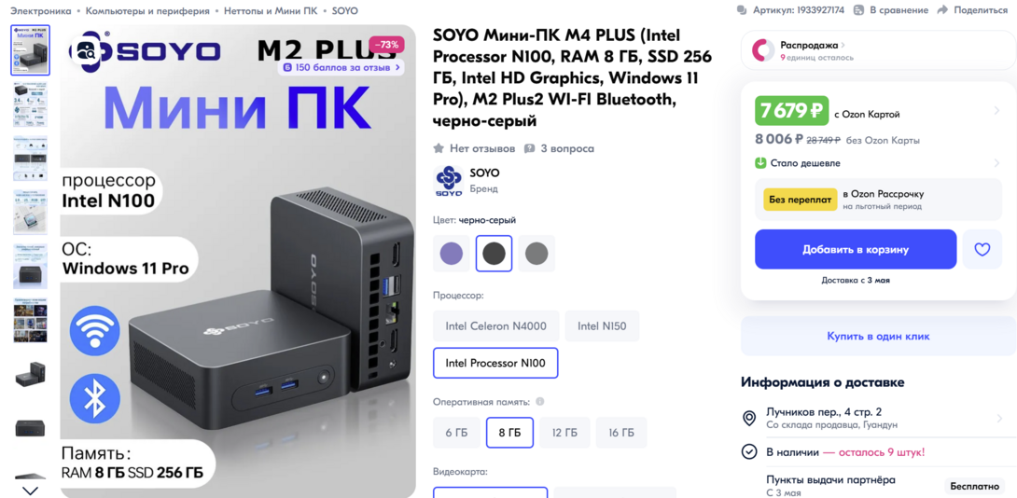The image size is (1017, 498).
Task: Open image search icon on product photo
Action: (x=88, y=50)
